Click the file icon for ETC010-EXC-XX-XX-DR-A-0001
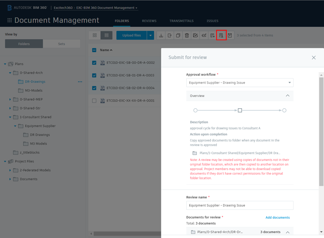The height and width of the screenshot is (238, 324). (x=103, y=101)
